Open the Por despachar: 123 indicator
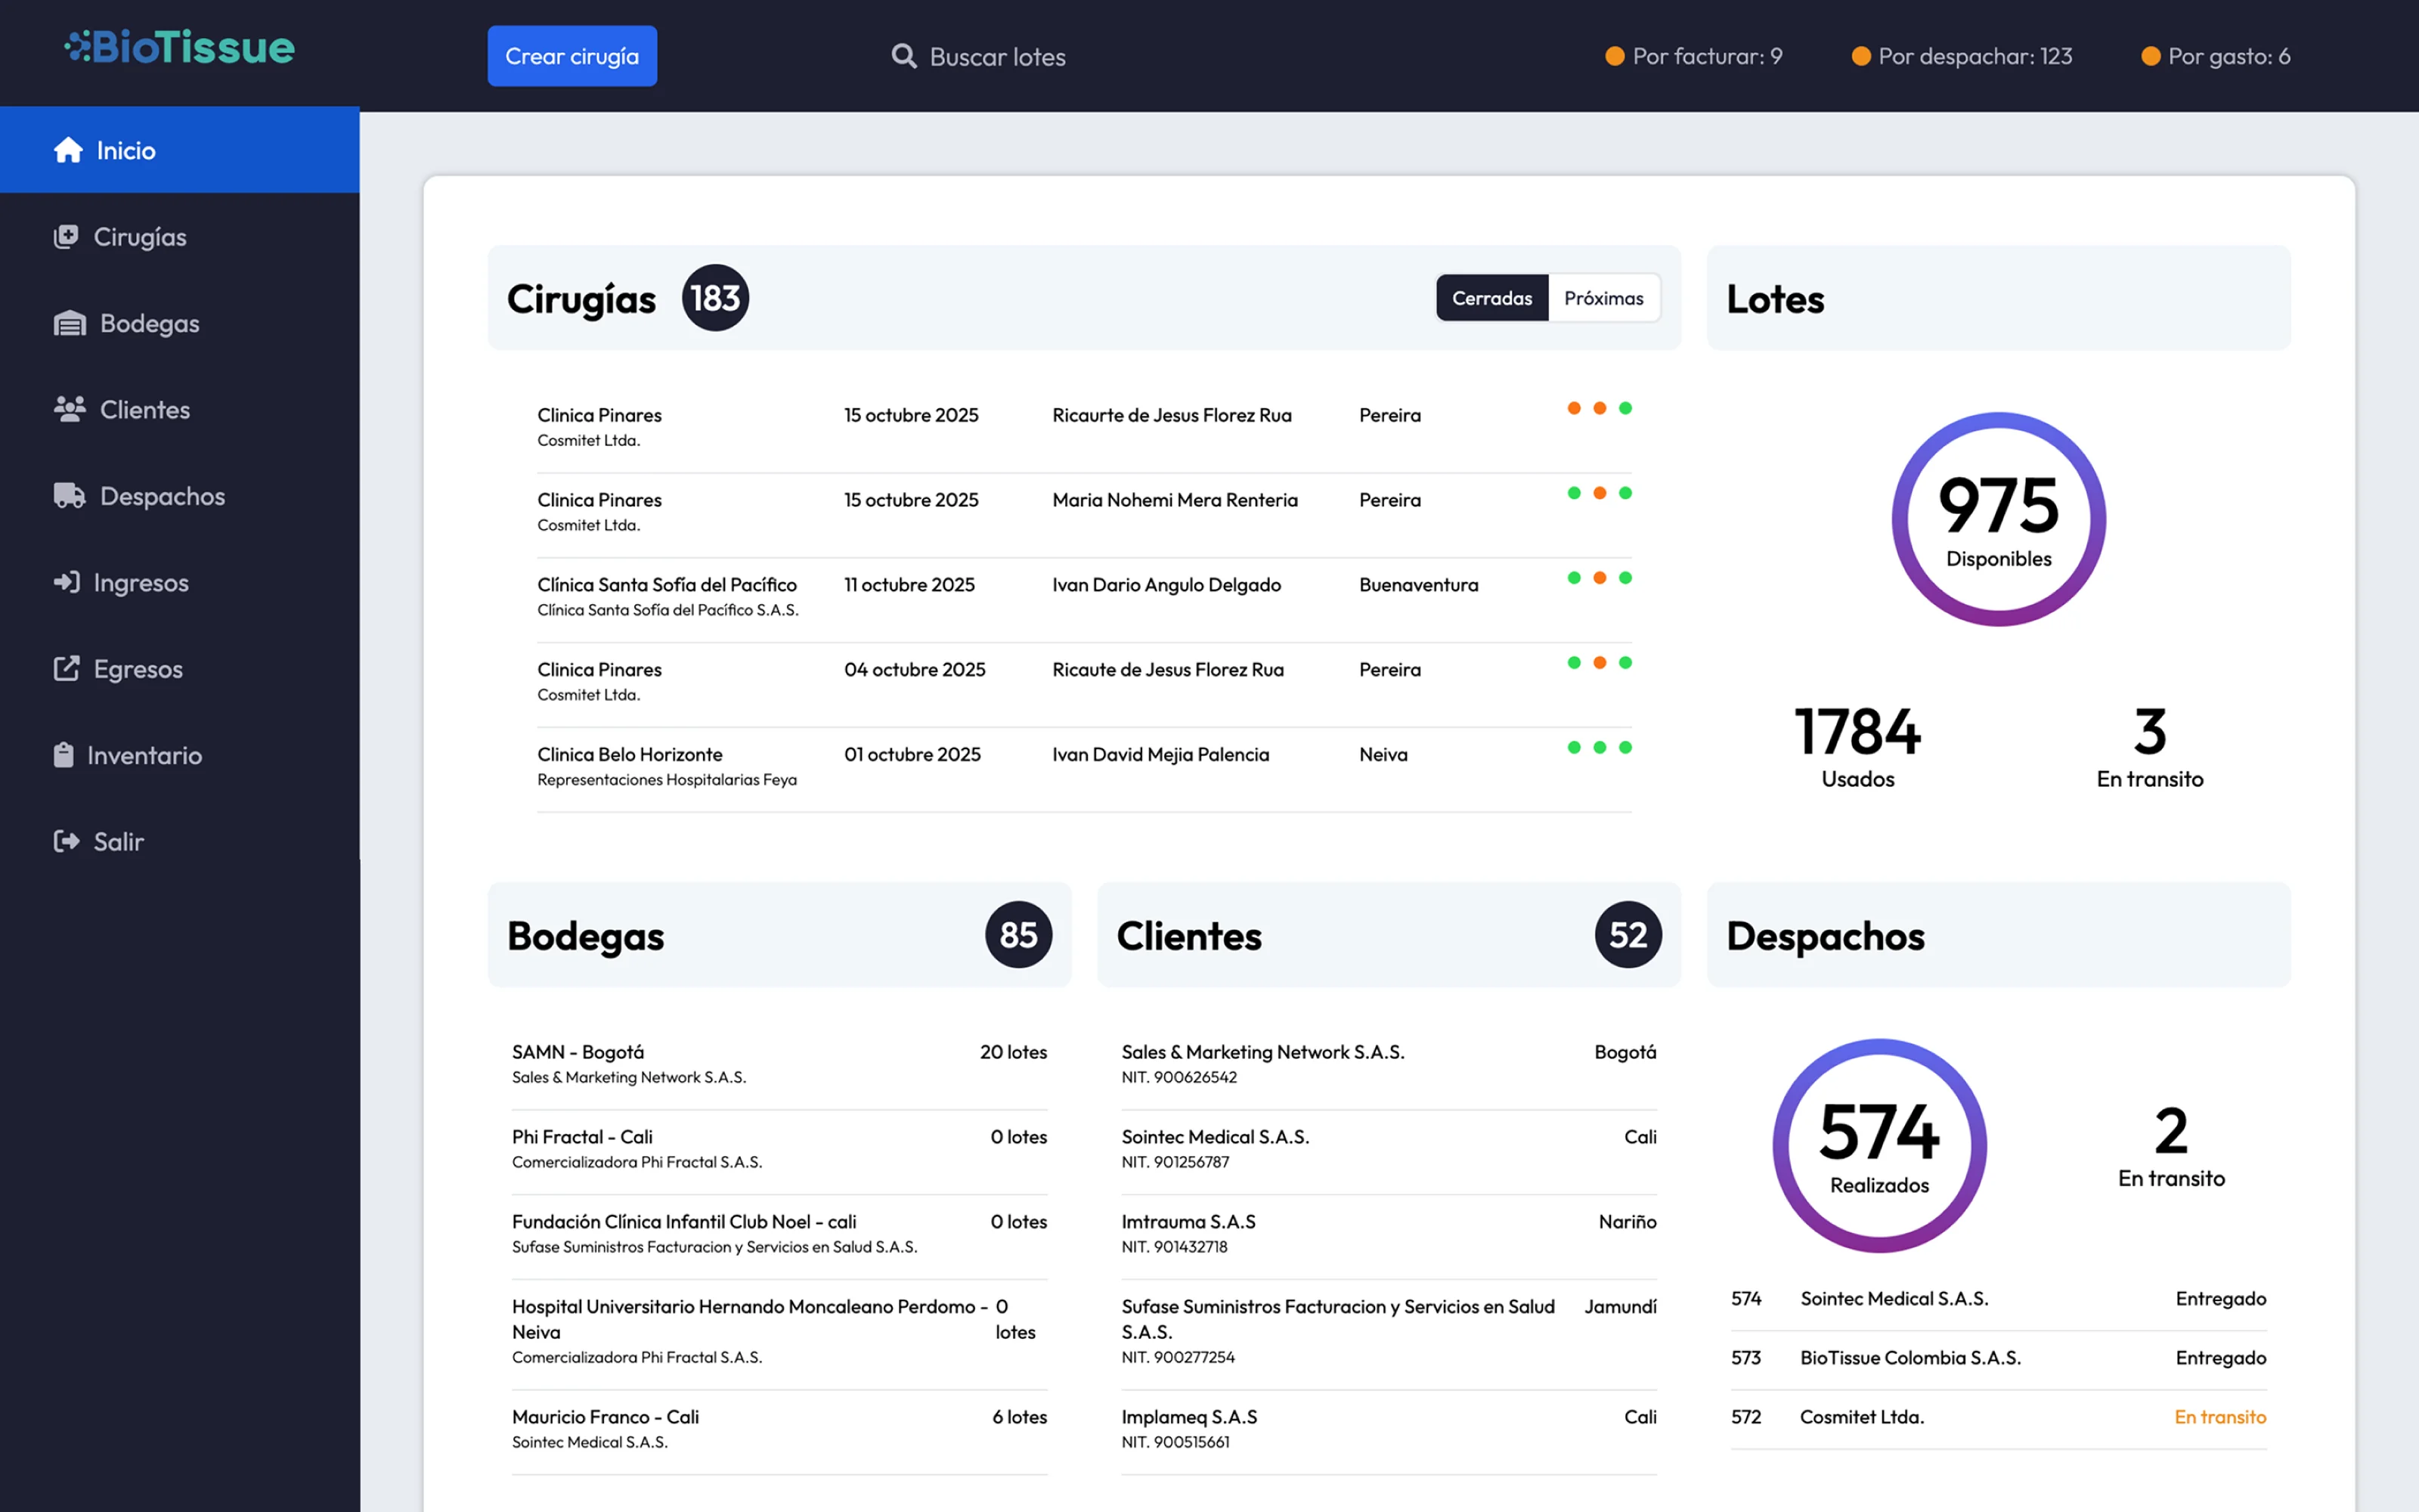The image size is (2419, 1512). pos(1961,56)
